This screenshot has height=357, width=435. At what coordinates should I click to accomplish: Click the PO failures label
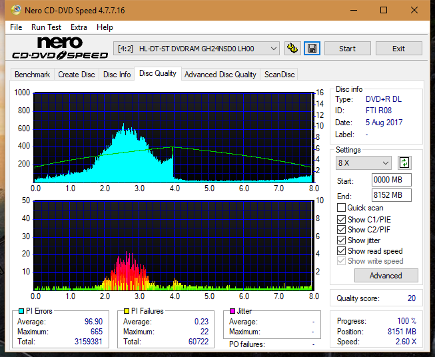pyautogui.click(x=247, y=344)
